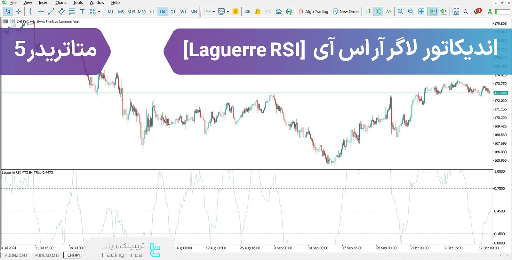Click the connection status progress bar
Screen dimensions: 512x260
click(x=502, y=12)
